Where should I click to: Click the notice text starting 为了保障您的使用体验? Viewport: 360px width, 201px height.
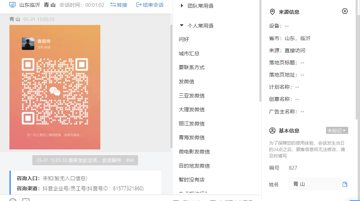click(307, 149)
